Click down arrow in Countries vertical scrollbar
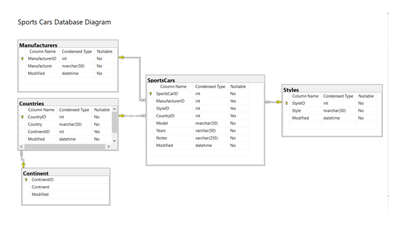The width and height of the screenshot is (401, 226). click(x=114, y=141)
